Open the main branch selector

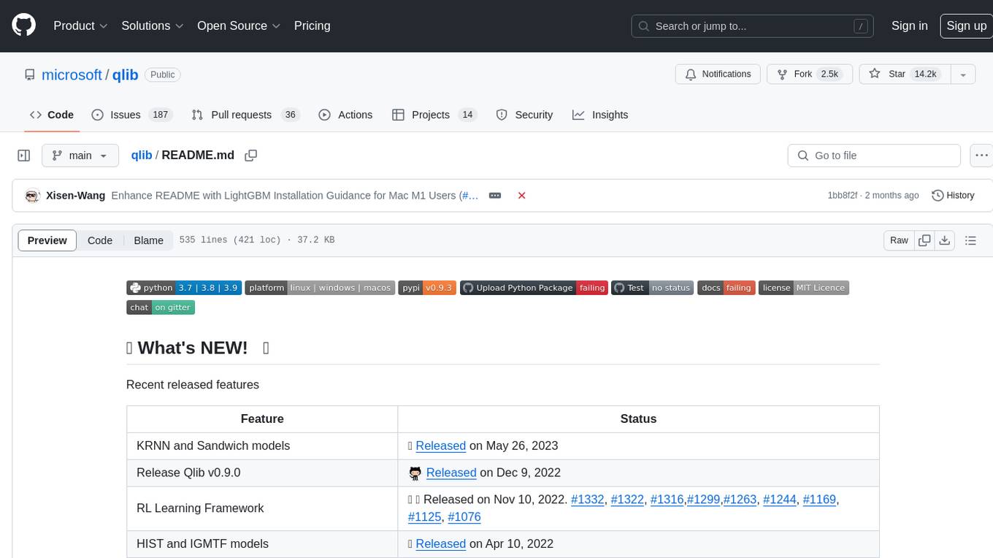click(80, 156)
